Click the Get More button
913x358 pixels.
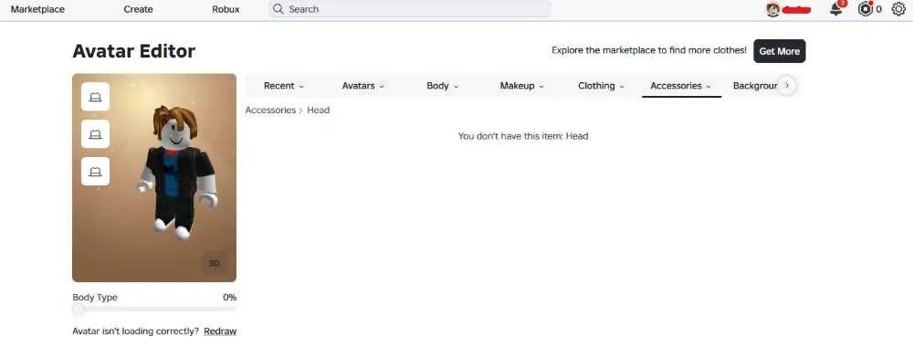pos(779,51)
